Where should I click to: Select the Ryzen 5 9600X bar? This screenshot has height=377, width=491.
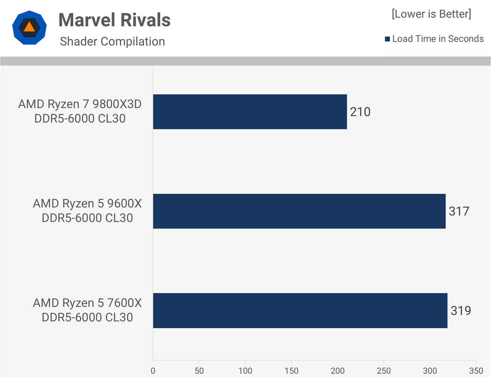(x=299, y=211)
